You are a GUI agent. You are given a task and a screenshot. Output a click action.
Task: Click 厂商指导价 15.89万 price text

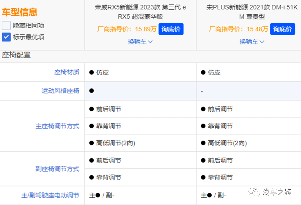point(127,29)
